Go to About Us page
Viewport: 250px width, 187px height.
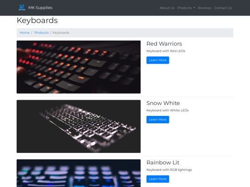(167, 8)
